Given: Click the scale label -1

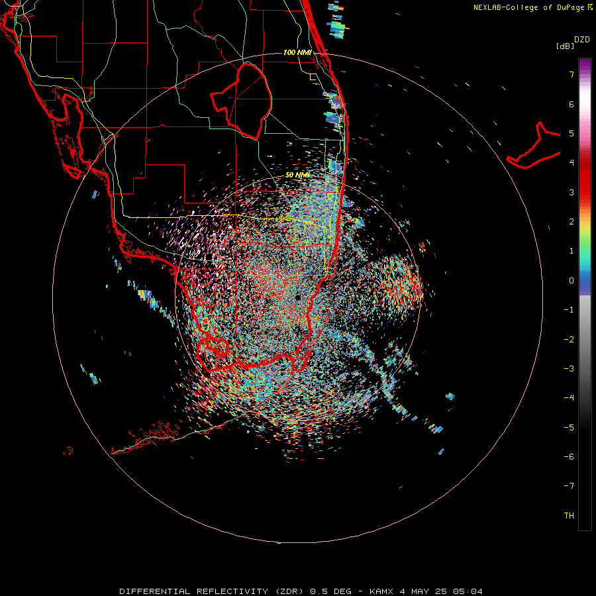Looking at the screenshot, I should click(x=569, y=310).
